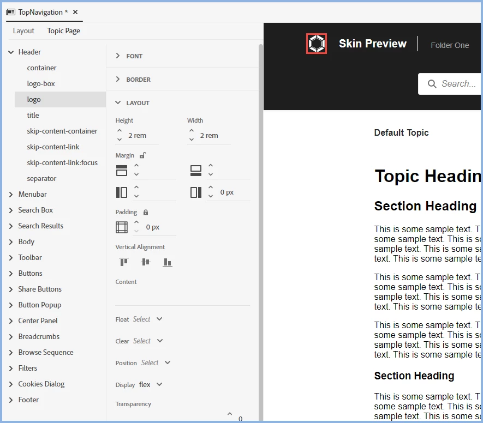Click Folder One in preview menu
Screen dimensions: 483x423
[x=450, y=45]
